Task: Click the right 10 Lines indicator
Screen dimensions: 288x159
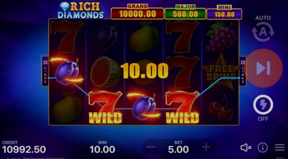Action: tap(243, 71)
